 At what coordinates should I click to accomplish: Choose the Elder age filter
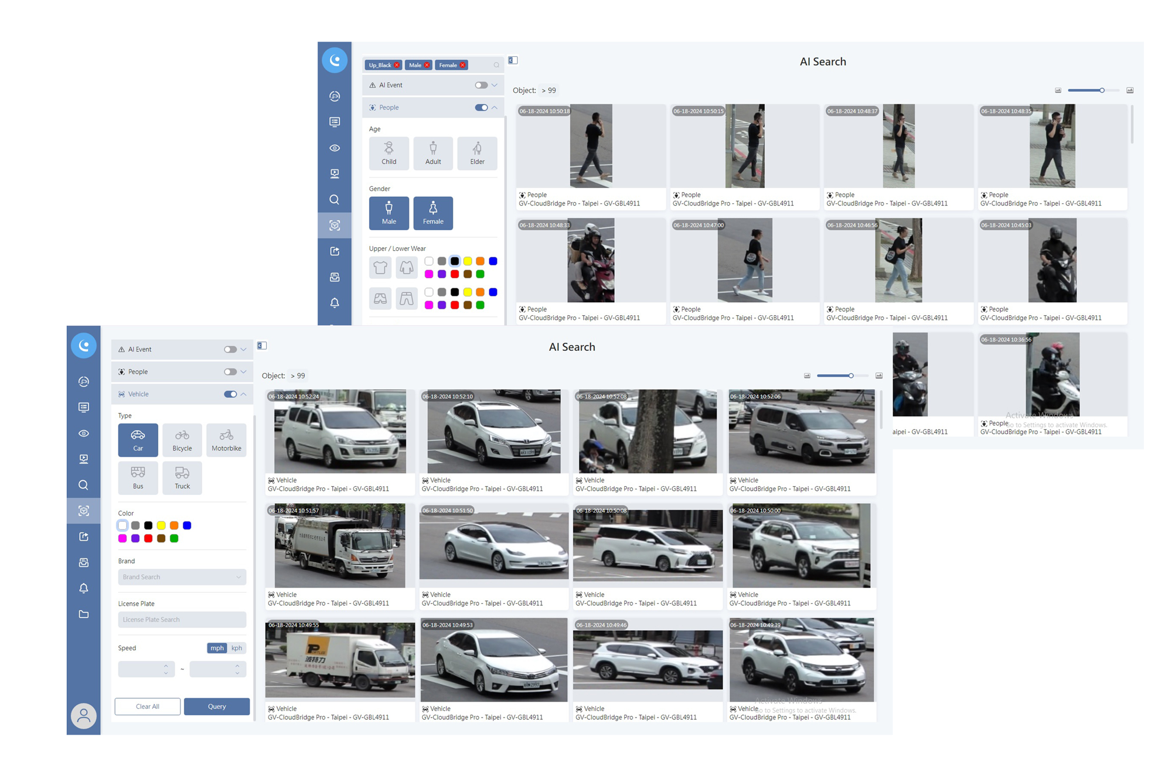[477, 153]
